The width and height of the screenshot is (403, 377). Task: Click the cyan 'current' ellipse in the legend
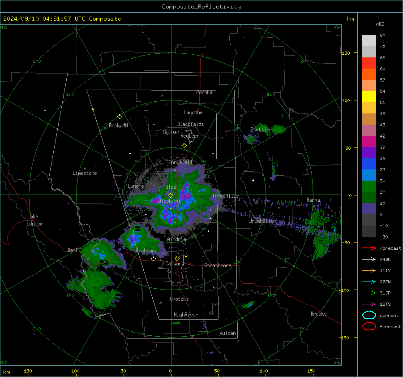coord(369,315)
